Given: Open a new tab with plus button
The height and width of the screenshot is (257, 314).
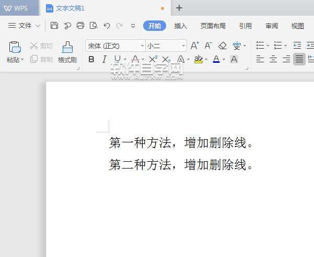Looking at the screenshot, I should [x=179, y=8].
